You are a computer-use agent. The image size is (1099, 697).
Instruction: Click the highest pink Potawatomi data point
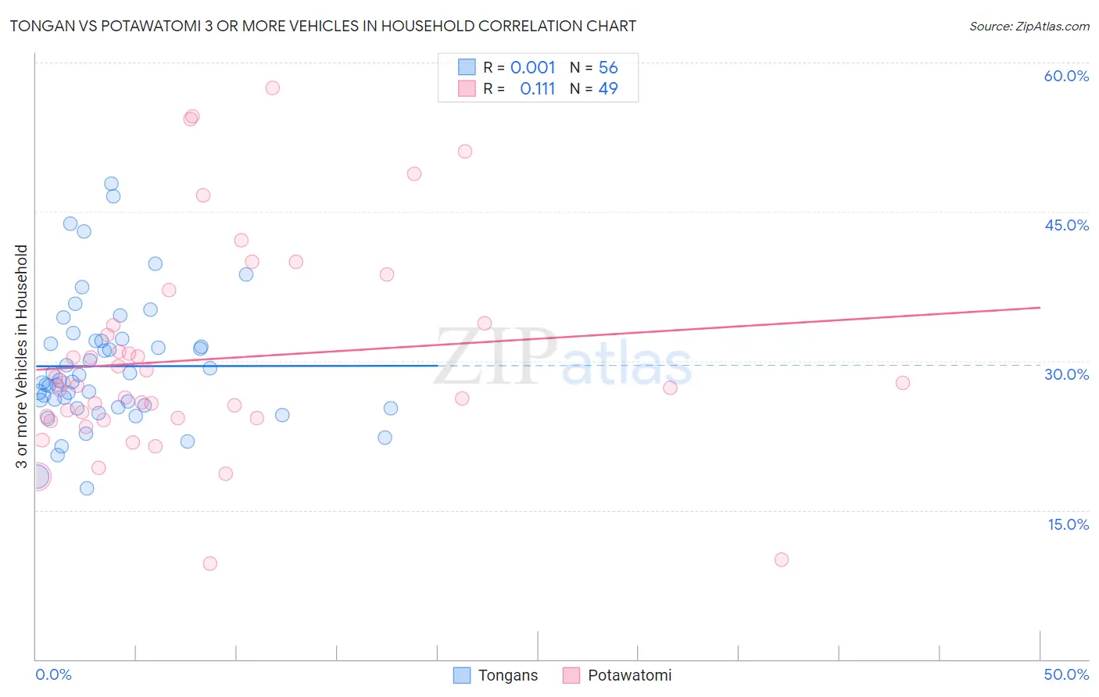coord(272,88)
